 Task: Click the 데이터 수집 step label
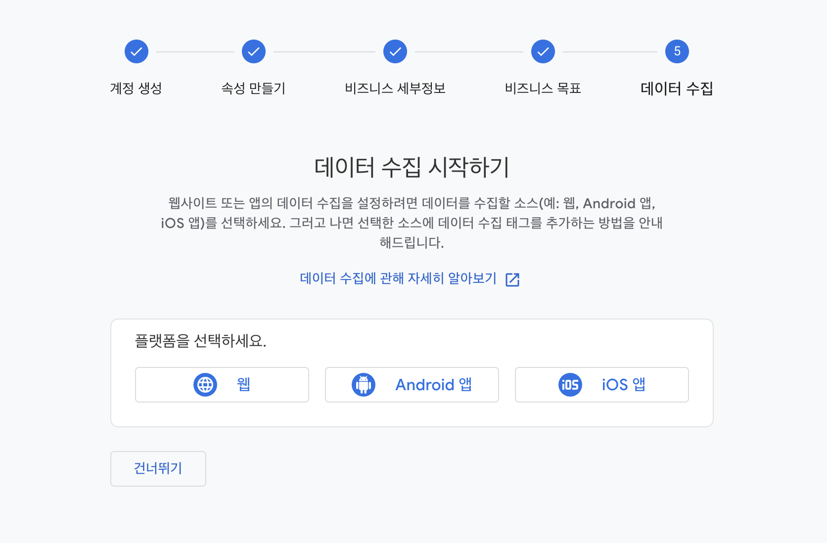pos(677,89)
